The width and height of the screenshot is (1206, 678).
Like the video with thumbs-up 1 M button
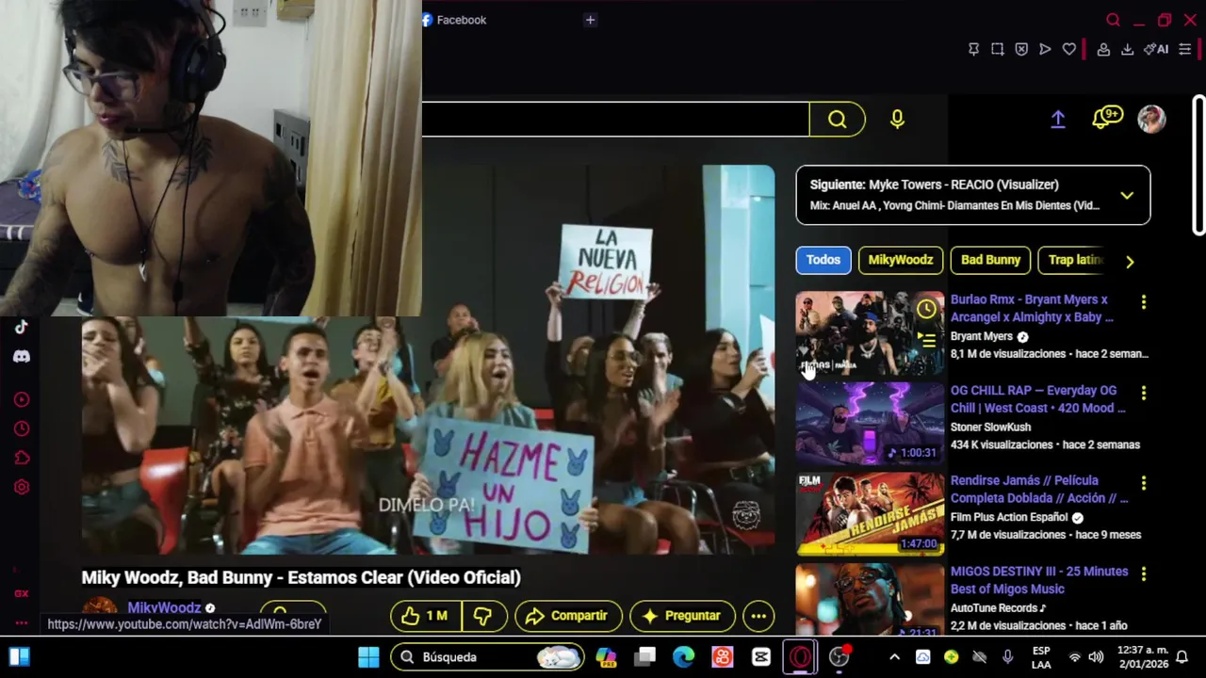(427, 616)
